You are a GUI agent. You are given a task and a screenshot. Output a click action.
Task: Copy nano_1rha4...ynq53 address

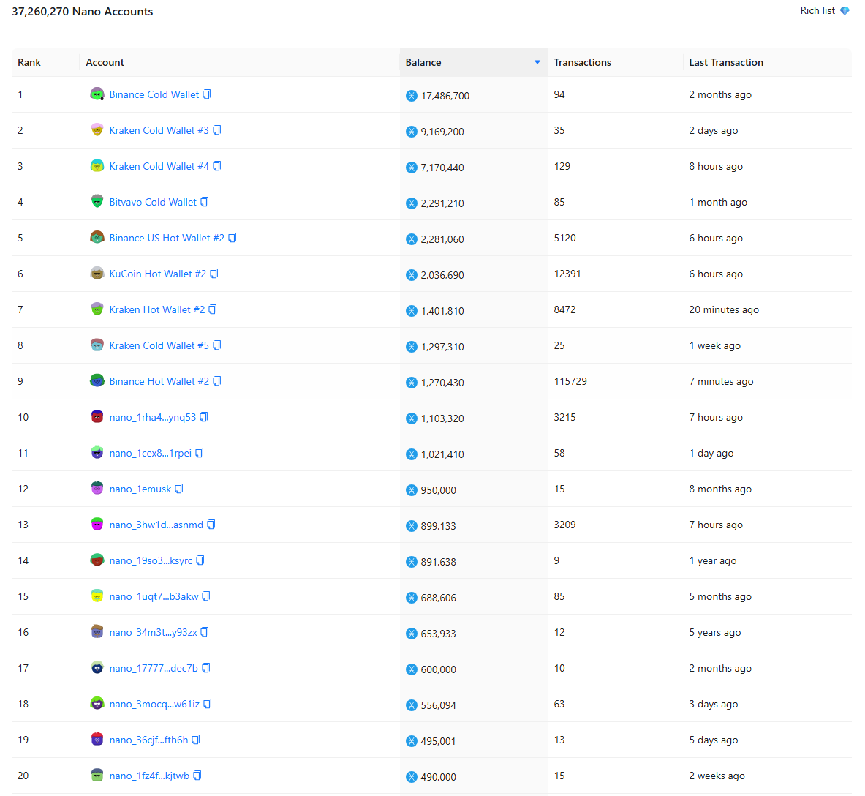click(203, 417)
